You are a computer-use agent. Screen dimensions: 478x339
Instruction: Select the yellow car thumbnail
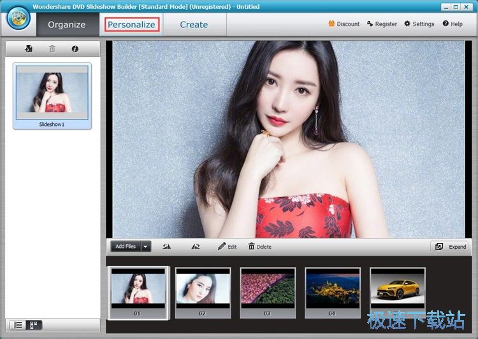[397, 289]
